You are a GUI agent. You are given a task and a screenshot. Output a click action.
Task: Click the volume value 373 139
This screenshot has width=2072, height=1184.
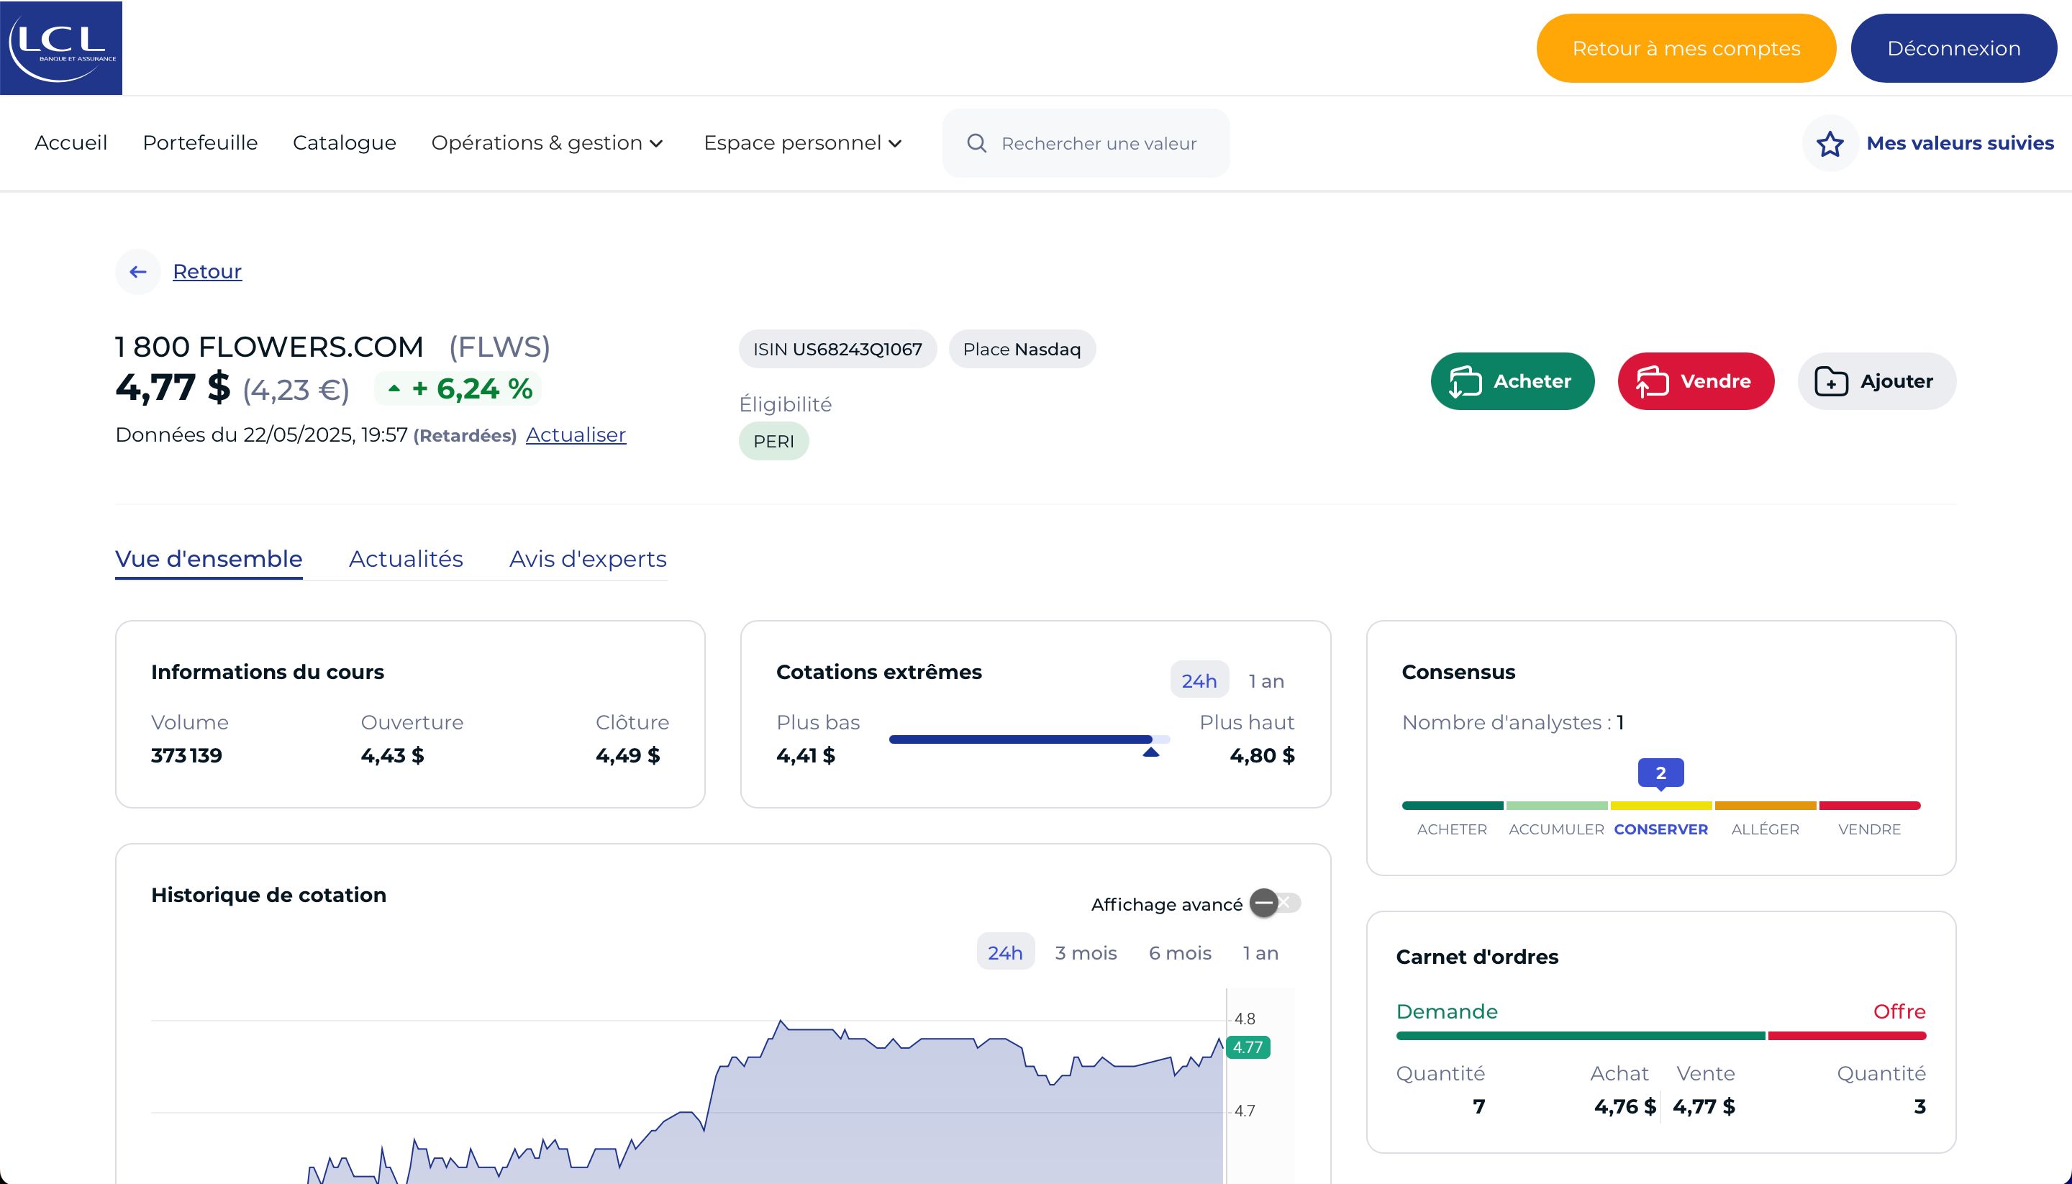pyautogui.click(x=186, y=755)
